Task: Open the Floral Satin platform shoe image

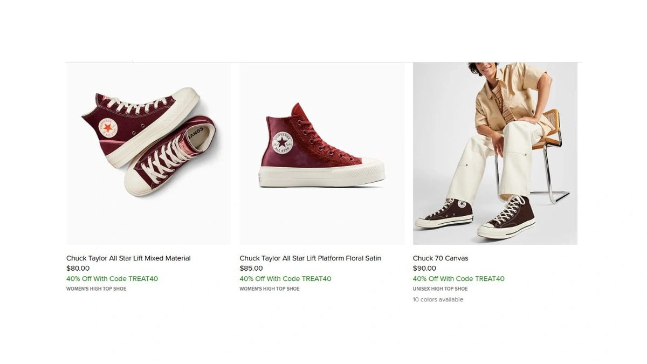Action: click(x=322, y=153)
